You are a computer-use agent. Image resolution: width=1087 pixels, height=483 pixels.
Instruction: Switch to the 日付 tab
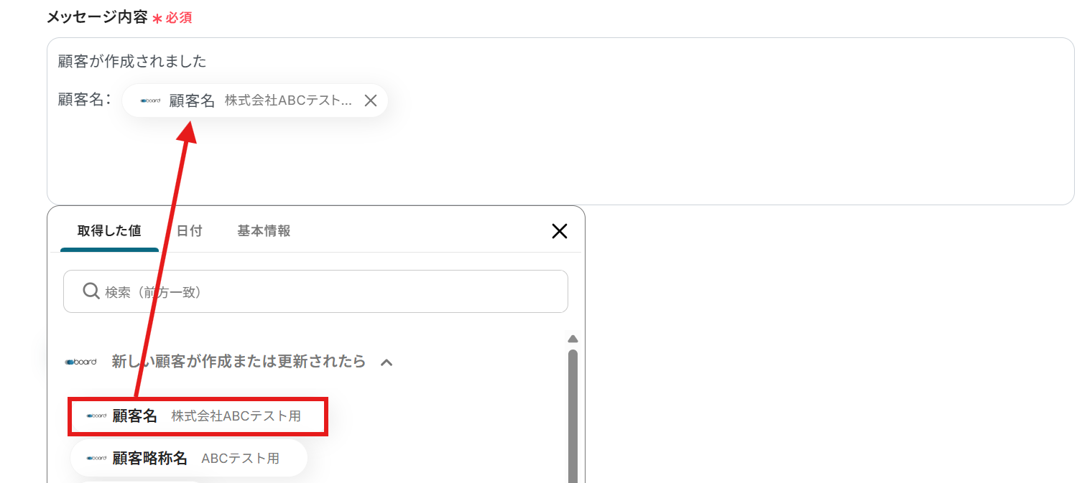click(x=189, y=231)
